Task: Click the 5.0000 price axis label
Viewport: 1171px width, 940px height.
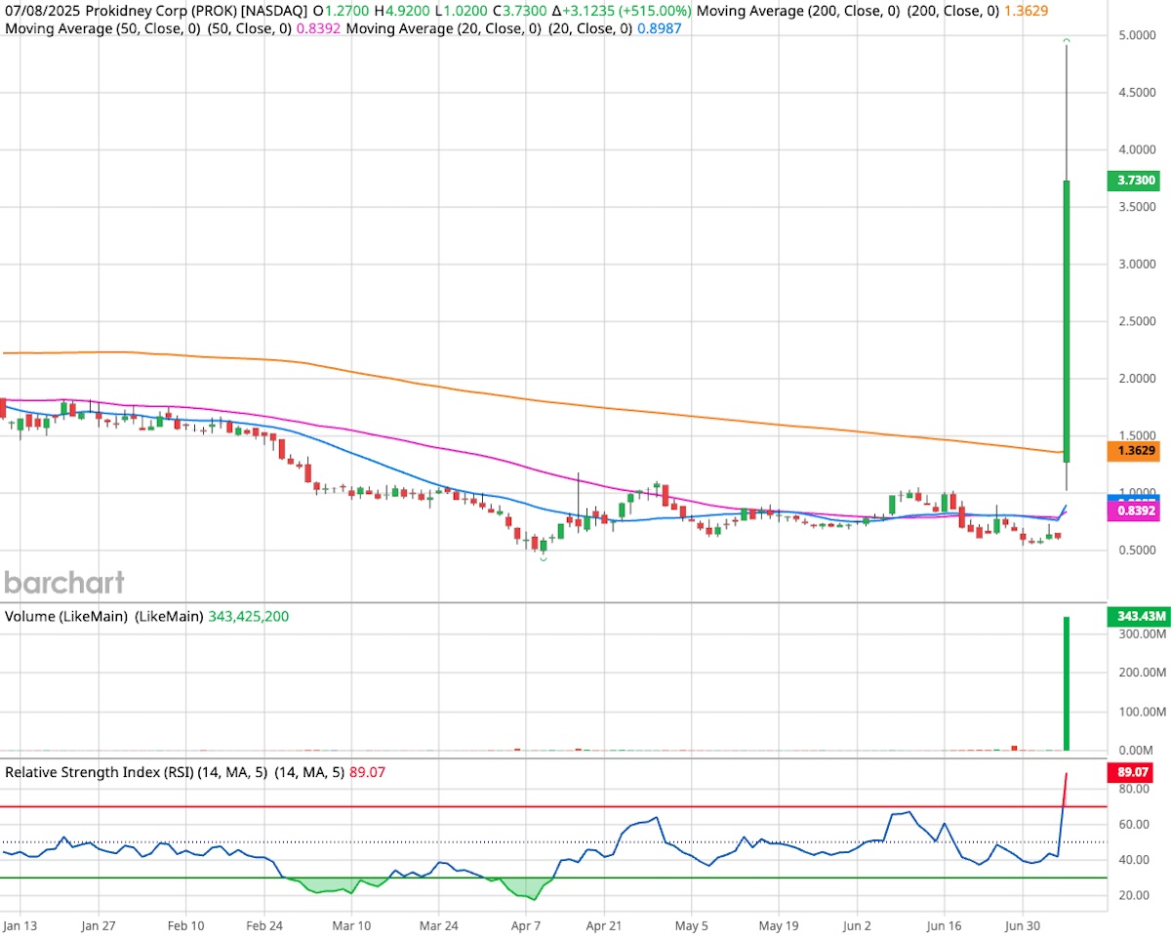Action: (x=1138, y=35)
